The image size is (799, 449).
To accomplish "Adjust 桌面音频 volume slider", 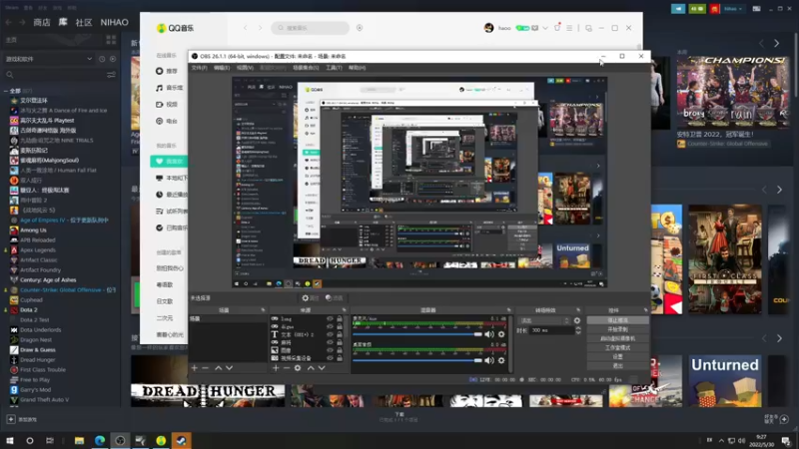I will [416, 360].
